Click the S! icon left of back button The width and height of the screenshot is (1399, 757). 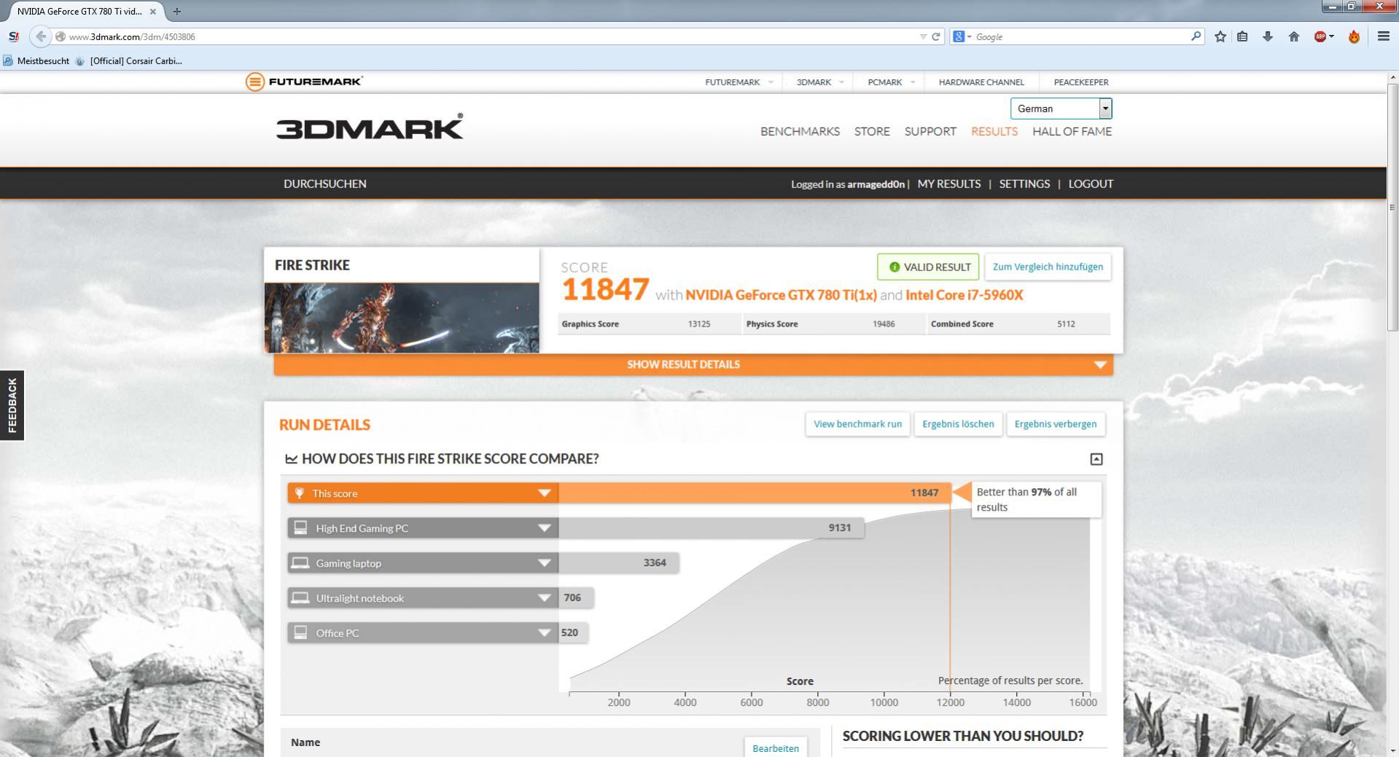pyautogui.click(x=14, y=36)
